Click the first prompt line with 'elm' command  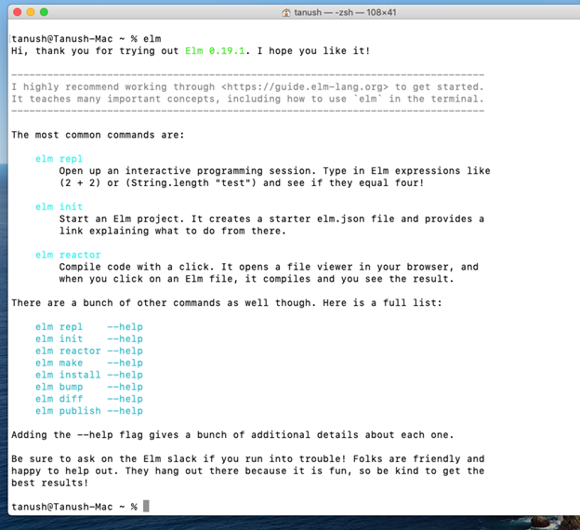click(86, 39)
